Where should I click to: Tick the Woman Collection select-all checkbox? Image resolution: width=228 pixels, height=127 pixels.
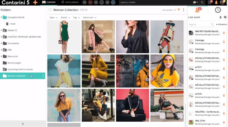50,10
